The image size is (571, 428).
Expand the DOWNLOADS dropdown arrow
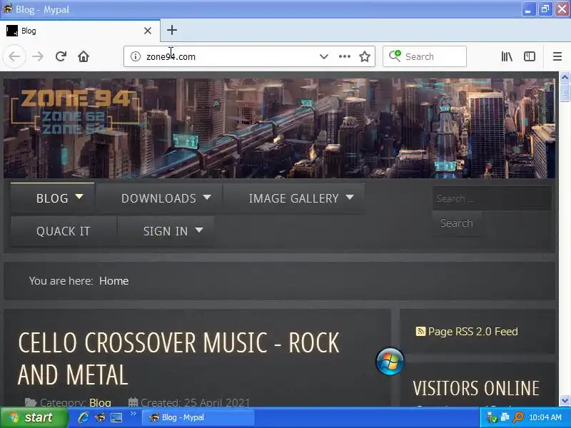pyautogui.click(x=207, y=197)
